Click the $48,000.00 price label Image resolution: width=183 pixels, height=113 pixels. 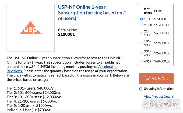[x=162, y=61]
